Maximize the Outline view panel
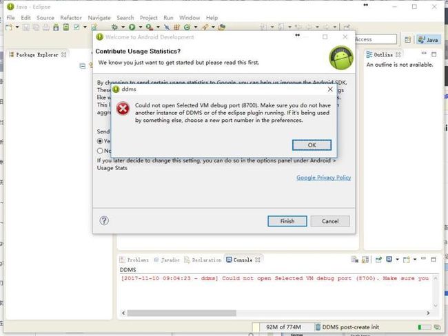 coord(434,54)
